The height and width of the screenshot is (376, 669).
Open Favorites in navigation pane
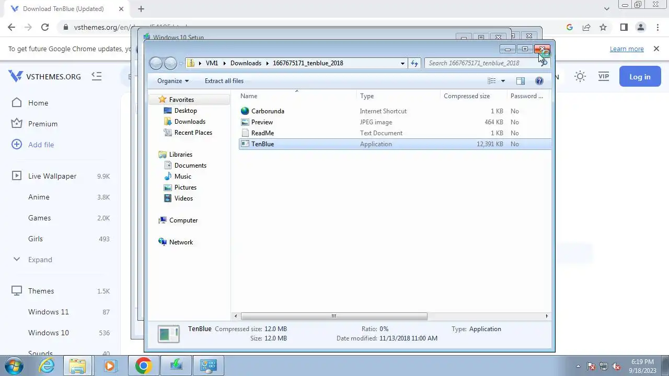pos(181,100)
